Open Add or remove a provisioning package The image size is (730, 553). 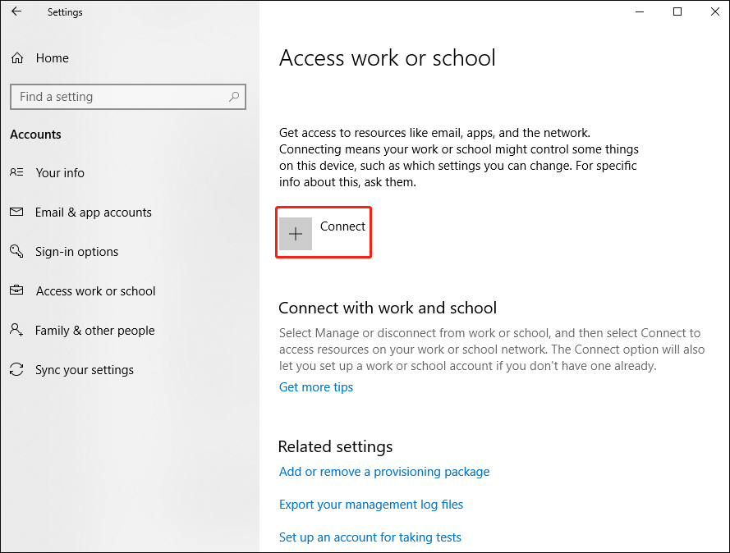pyautogui.click(x=384, y=472)
